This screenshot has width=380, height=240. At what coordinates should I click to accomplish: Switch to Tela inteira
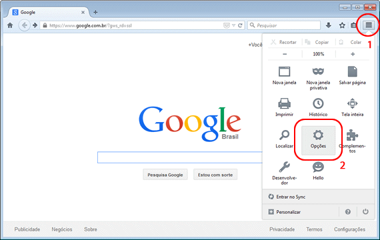coord(352,107)
